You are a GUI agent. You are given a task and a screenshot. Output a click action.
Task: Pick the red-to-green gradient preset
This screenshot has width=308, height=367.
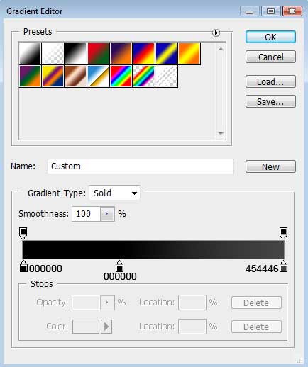pyautogui.click(x=98, y=53)
